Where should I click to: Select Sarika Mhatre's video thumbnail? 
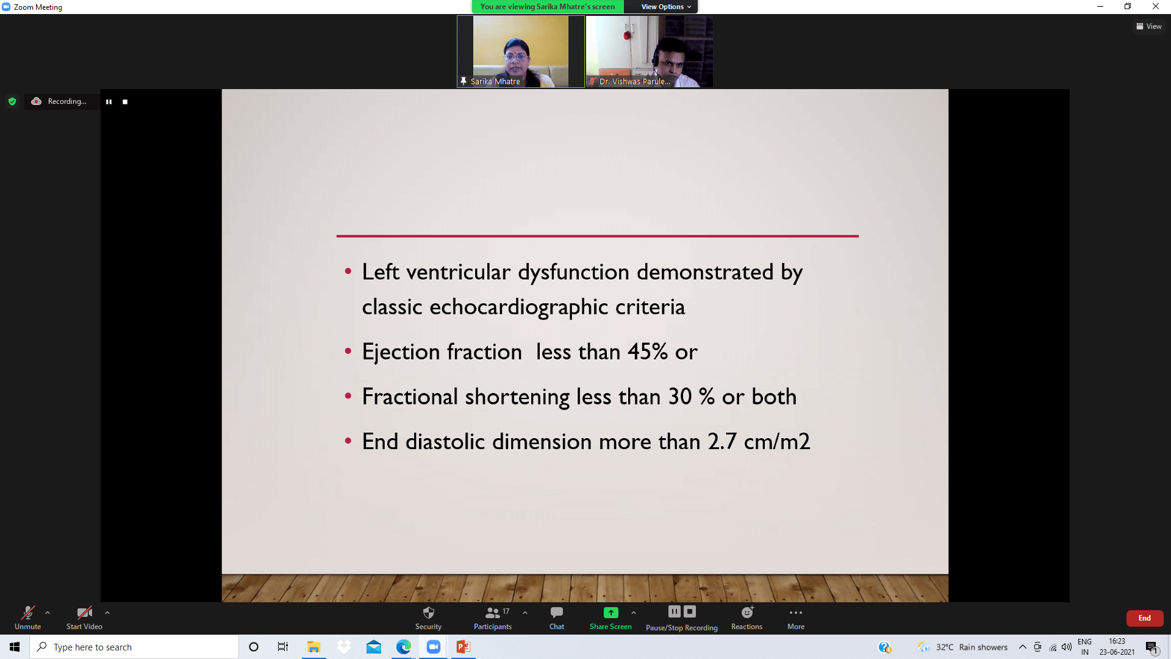click(520, 52)
